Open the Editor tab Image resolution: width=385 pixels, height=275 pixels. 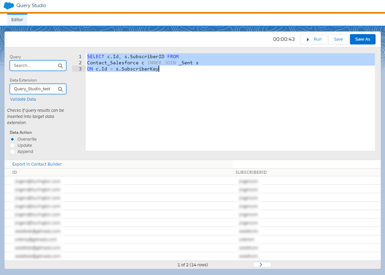pyautogui.click(x=17, y=20)
